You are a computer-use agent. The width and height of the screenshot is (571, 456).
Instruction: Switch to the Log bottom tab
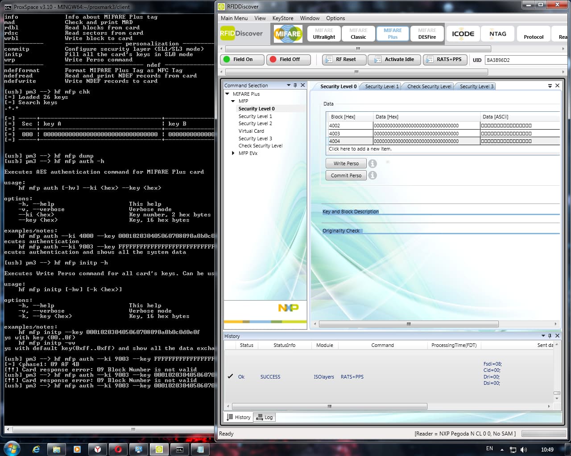265,417
